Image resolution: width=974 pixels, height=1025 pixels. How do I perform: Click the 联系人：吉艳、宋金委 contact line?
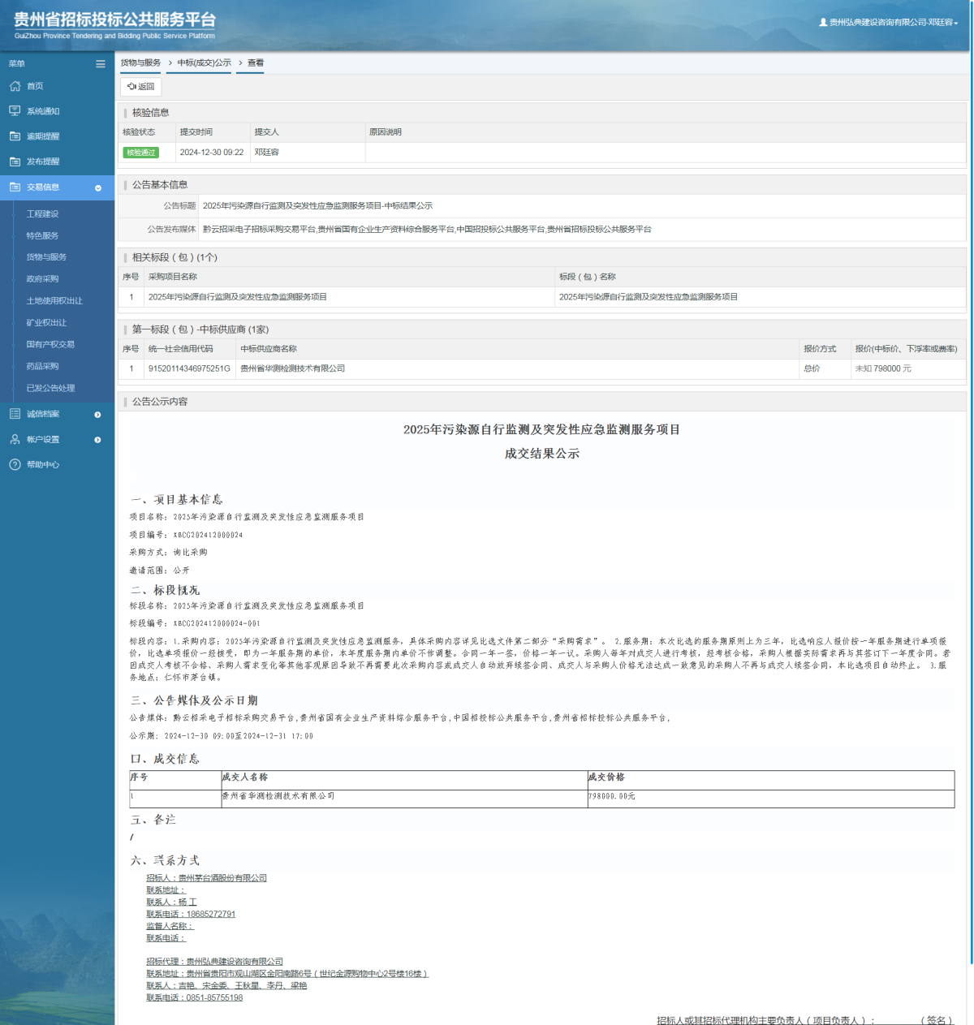226,986
